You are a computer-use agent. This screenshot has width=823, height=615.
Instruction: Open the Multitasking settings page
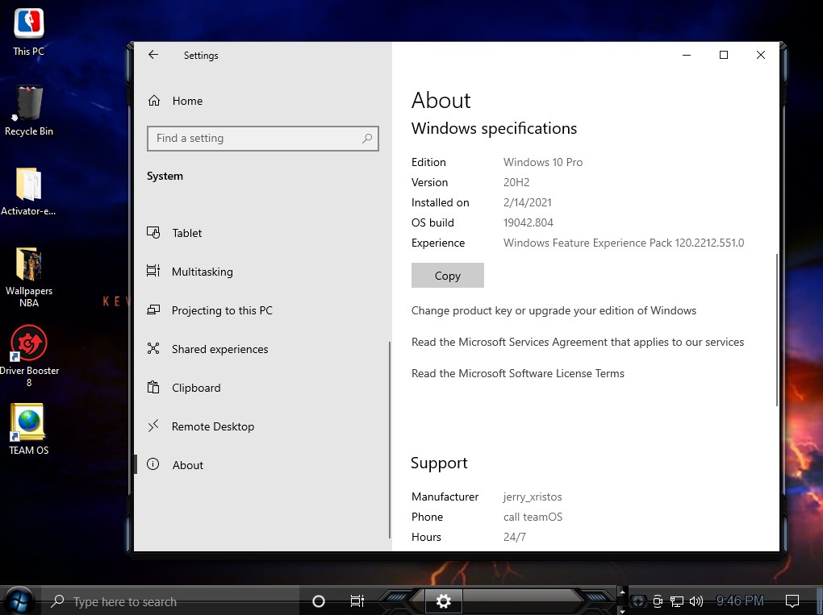[262, 272]
